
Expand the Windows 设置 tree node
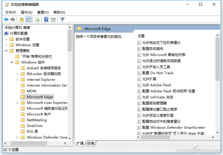click(x=6, y=45)
